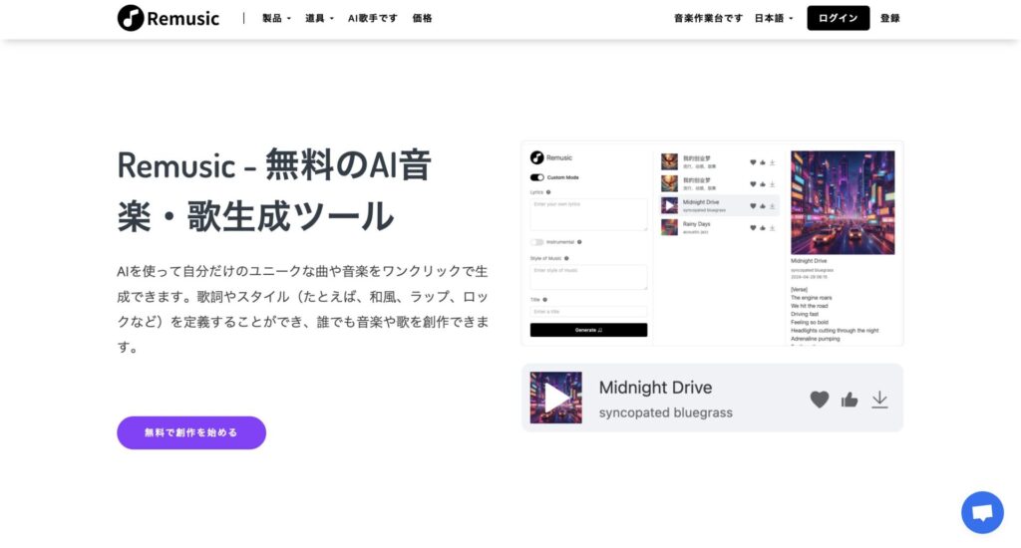This screenshot has height=548, width=1021.
Task: Click the Lyrics help info icon
Action: 548,192
